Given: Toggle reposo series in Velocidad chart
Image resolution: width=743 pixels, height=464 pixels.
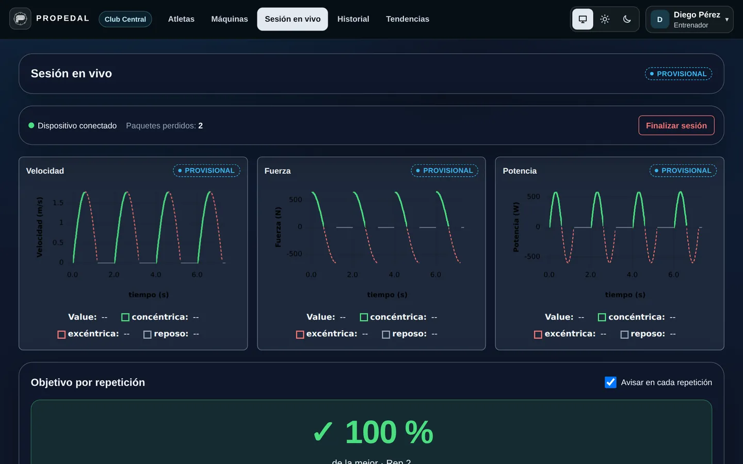Looking at the screenshot, I should (x=171, y=334).
